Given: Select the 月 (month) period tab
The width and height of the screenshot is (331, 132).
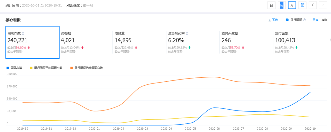Looking at the screenshot, I should pyautogui.click(x=292, y=5).
